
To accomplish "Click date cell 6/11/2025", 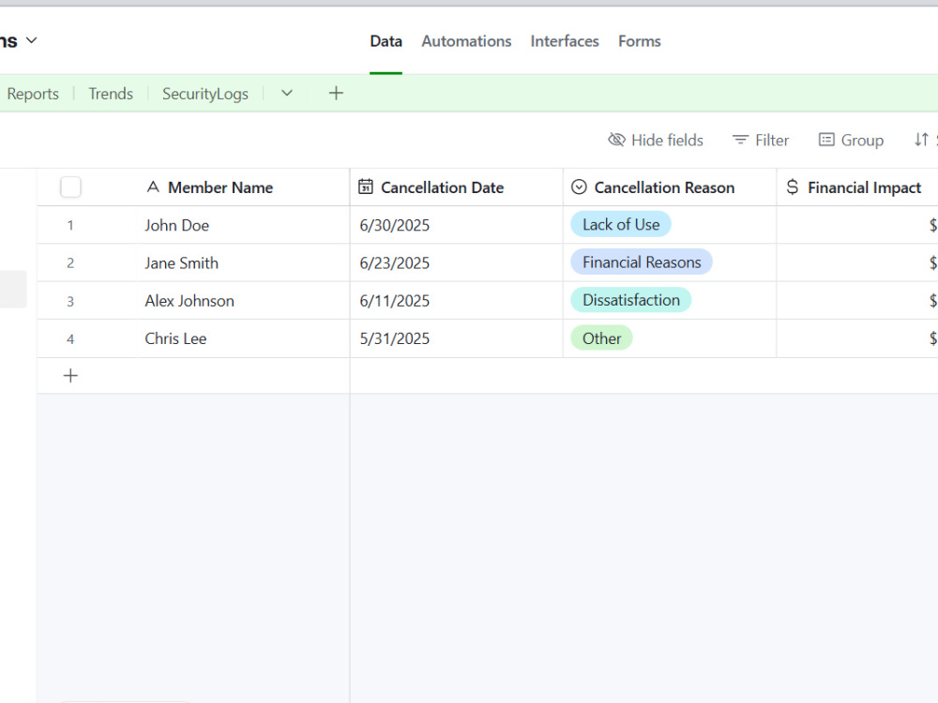I will click(x=457, y=301).
